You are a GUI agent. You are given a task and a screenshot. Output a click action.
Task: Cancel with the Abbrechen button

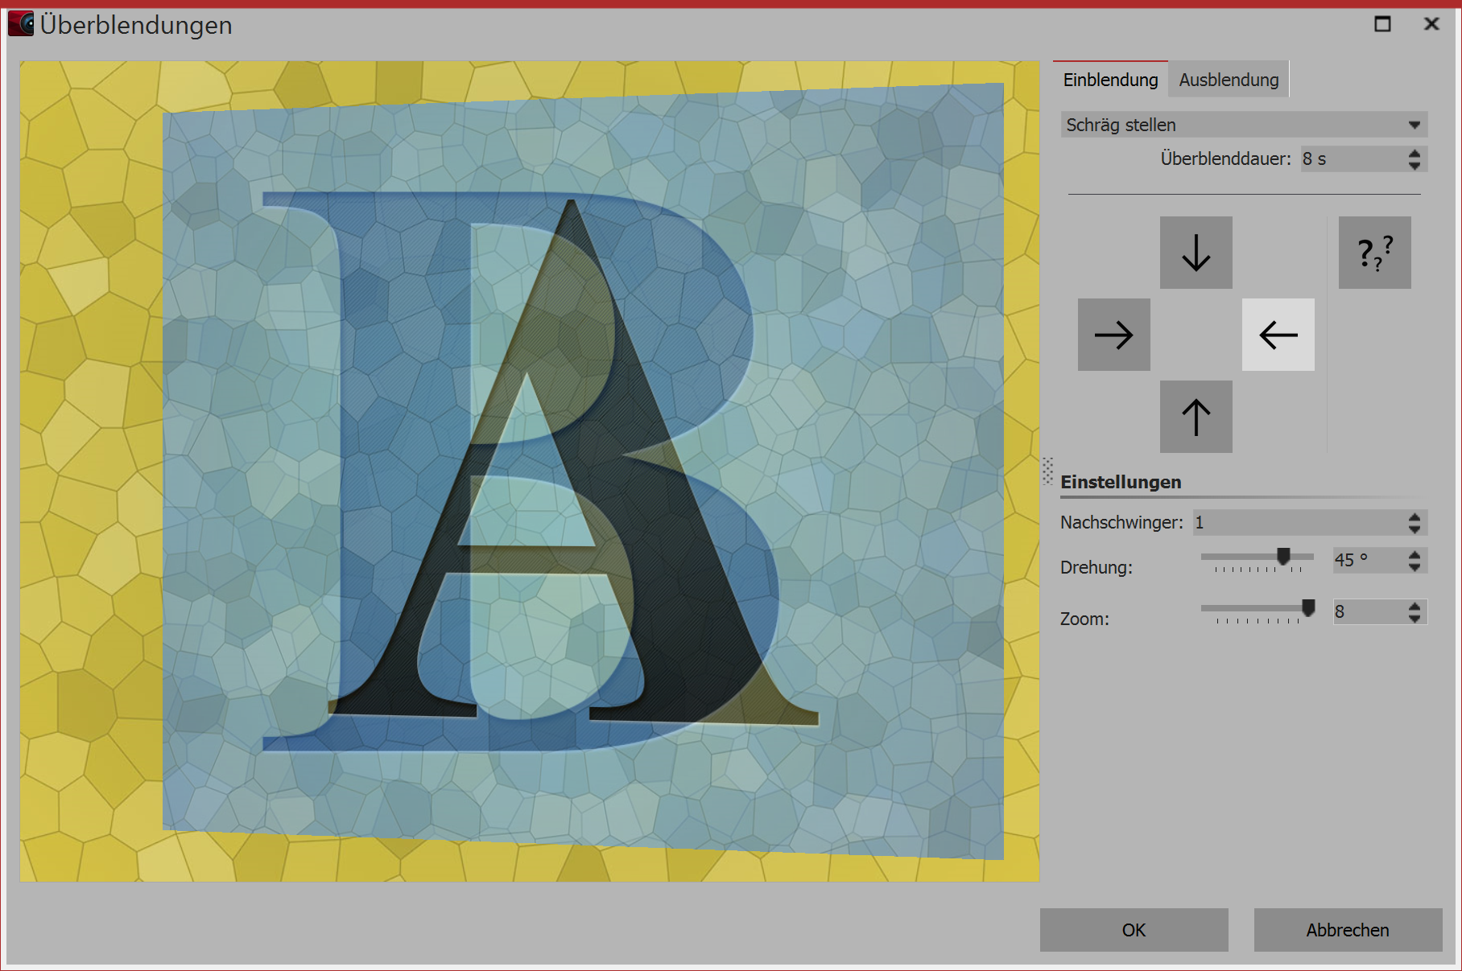[x=1348, y=930]
